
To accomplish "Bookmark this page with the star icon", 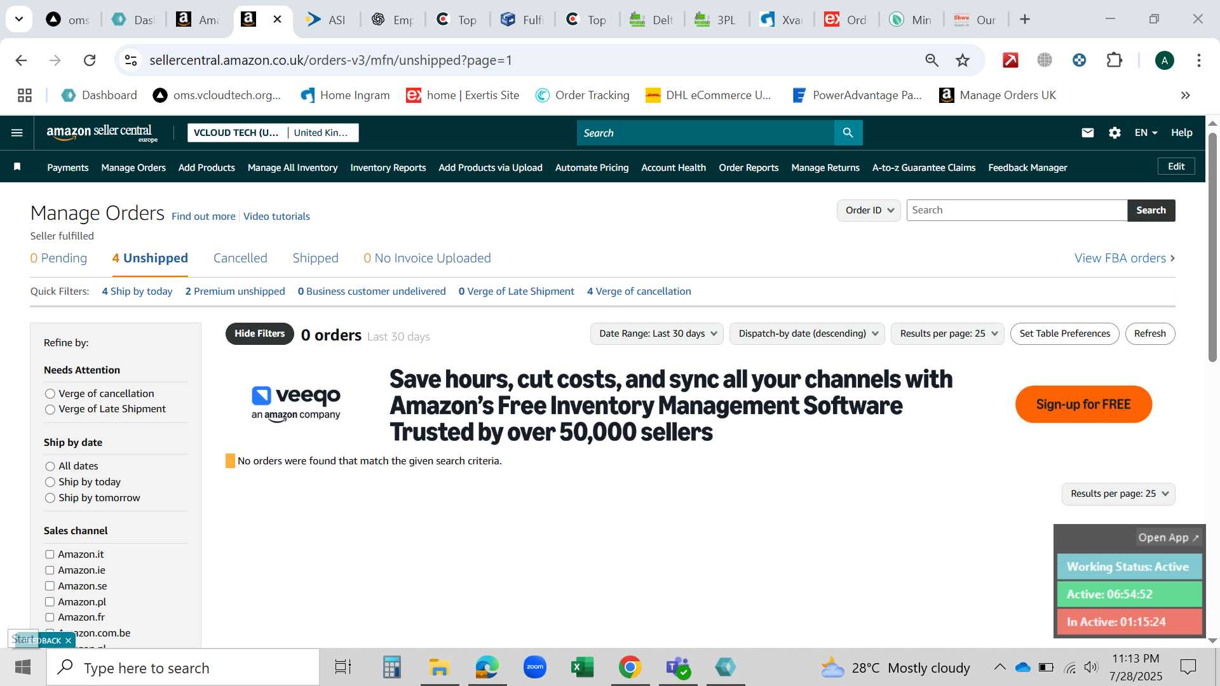I will (963, 60).
